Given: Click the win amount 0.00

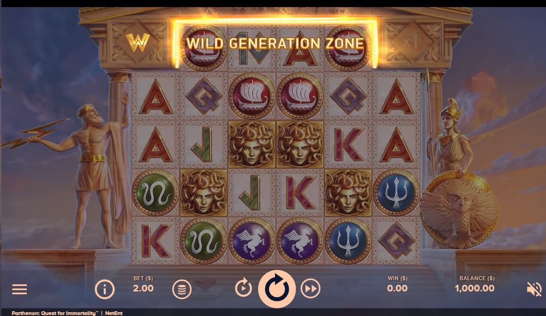Looking at the screenshot, I should tap(397, 289).
